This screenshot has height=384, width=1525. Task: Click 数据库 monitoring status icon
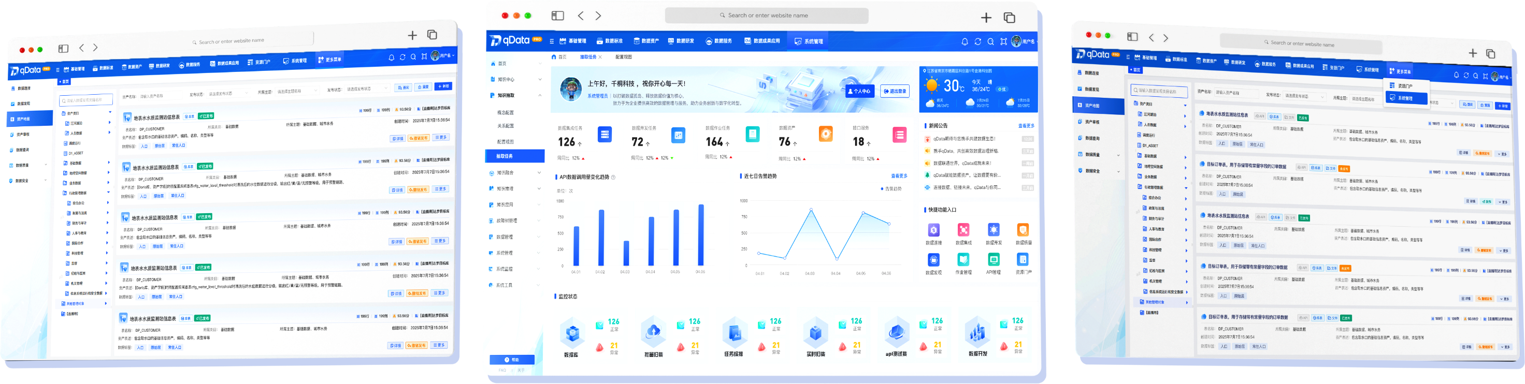pos(572,333)
